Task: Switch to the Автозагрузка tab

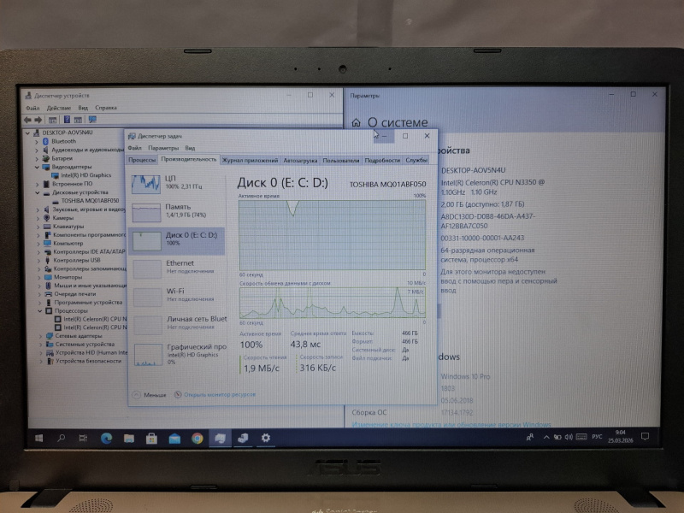Action: (300, 160)
